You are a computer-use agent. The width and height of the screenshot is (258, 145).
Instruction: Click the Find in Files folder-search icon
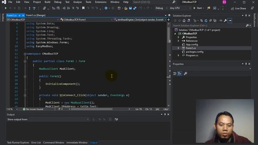click(x=209, y=8)
